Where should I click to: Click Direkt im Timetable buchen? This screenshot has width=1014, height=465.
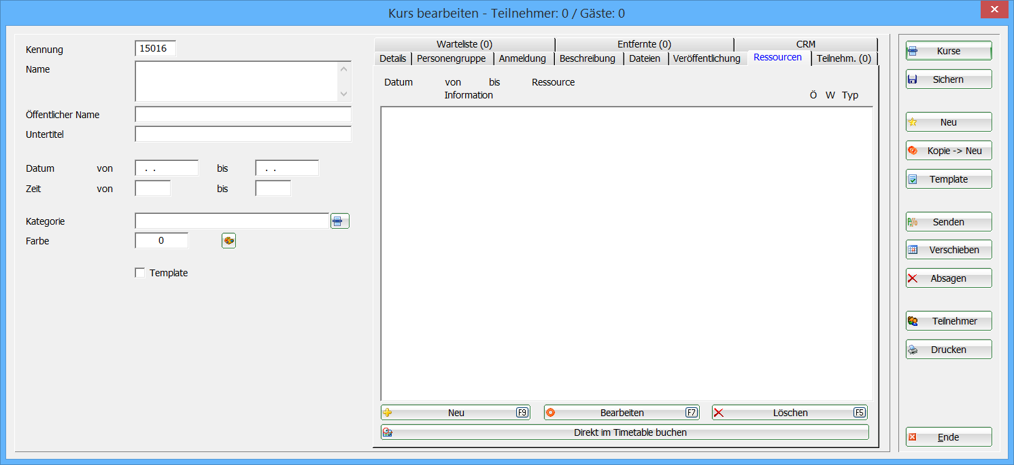(624, 432)
